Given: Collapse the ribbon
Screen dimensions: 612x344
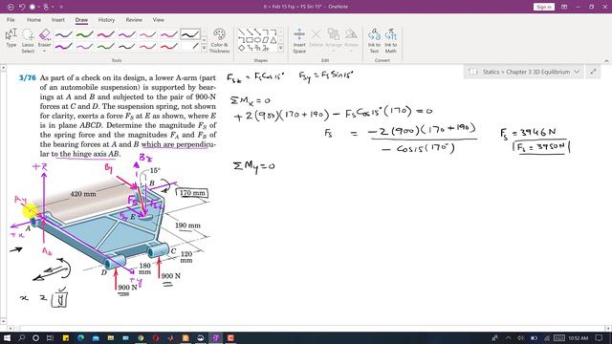Looking at the screenshot, I should 606,61.
